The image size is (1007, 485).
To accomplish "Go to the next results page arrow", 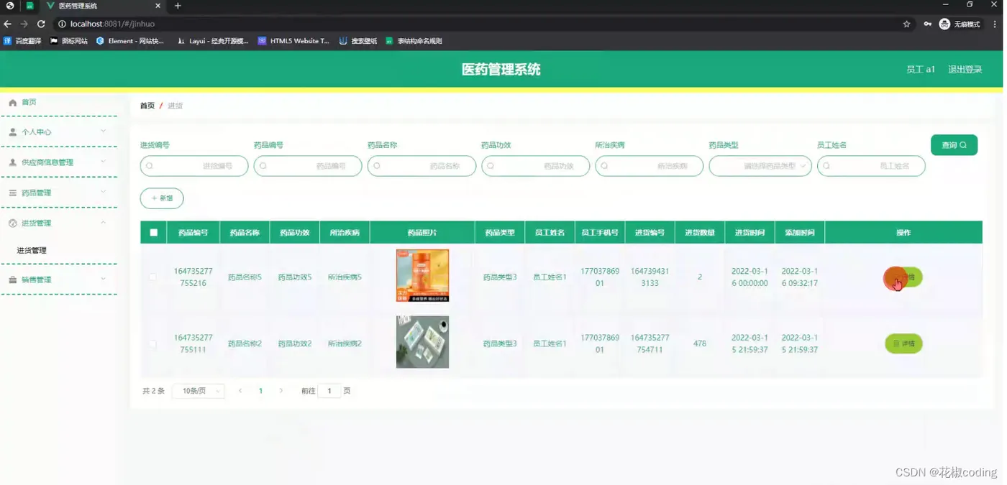I will (x=281, y=391).
